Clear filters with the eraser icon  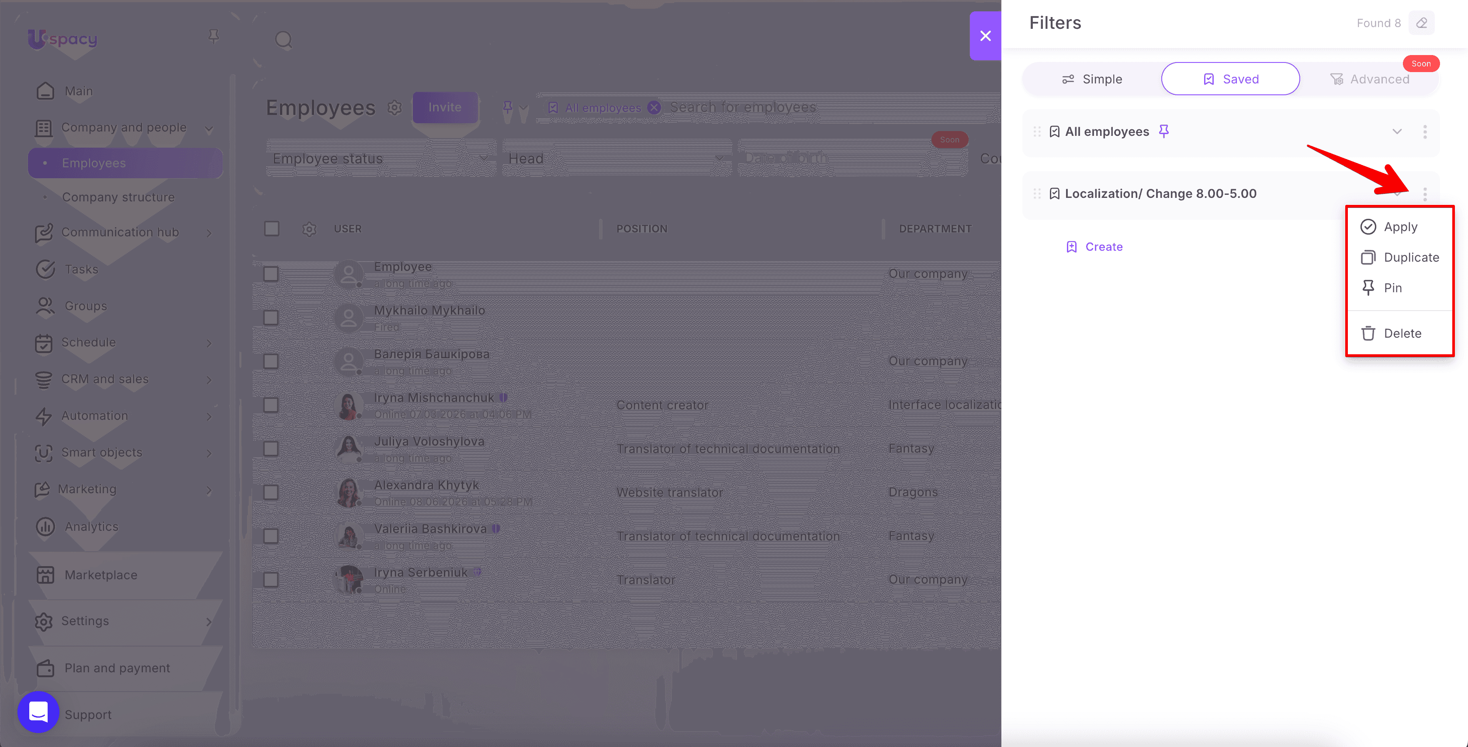click(1422, 23)
